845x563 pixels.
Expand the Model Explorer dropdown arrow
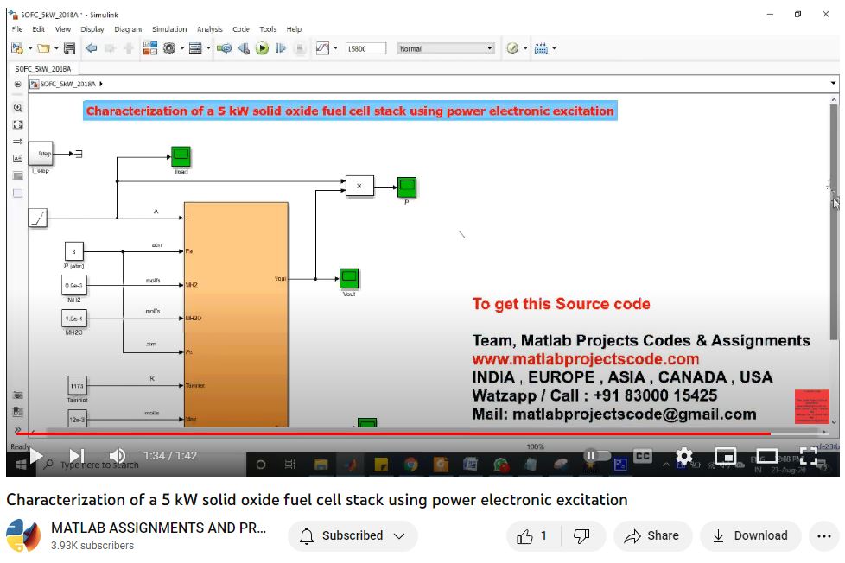point(208,48)
